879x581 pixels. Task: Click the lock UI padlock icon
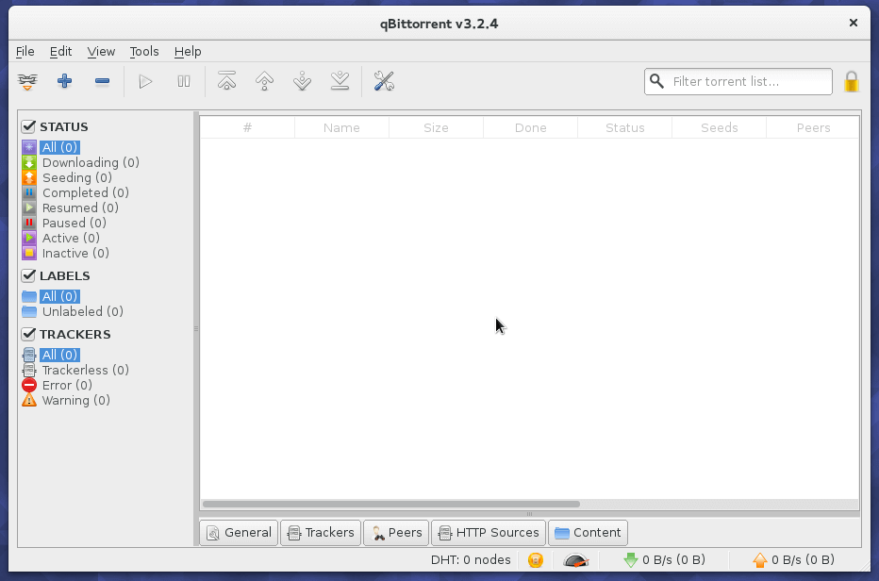[851, 82]
